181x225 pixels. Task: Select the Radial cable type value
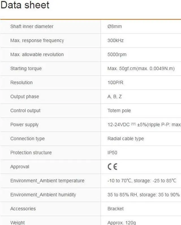[126, 139]
